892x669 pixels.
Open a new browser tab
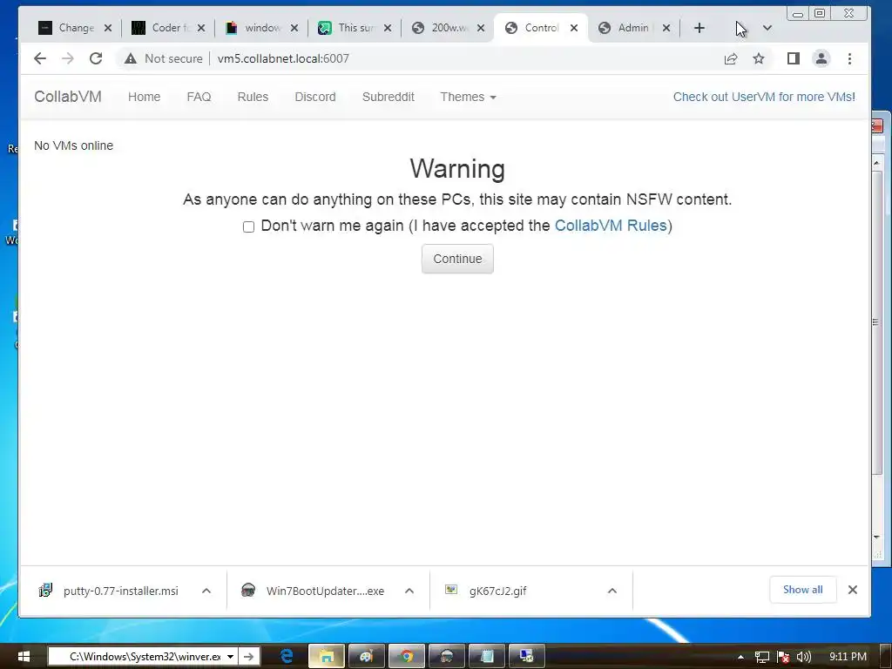[x=699, y=28]
